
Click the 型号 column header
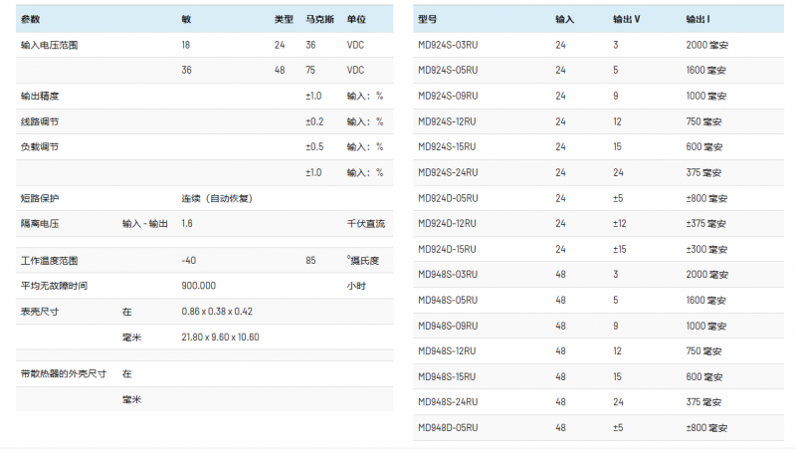(x=427, y=19)
